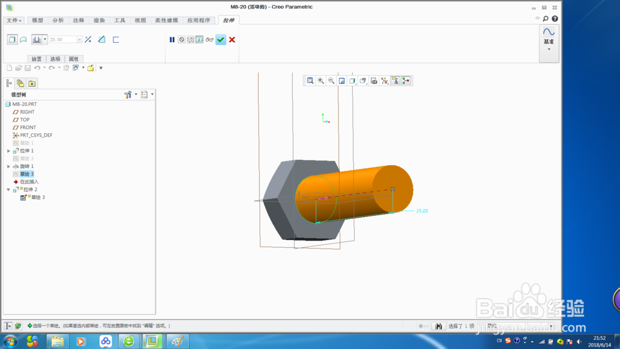Select attached preview mode icon
Screen dimensions: 620x349
click(200, 40)
